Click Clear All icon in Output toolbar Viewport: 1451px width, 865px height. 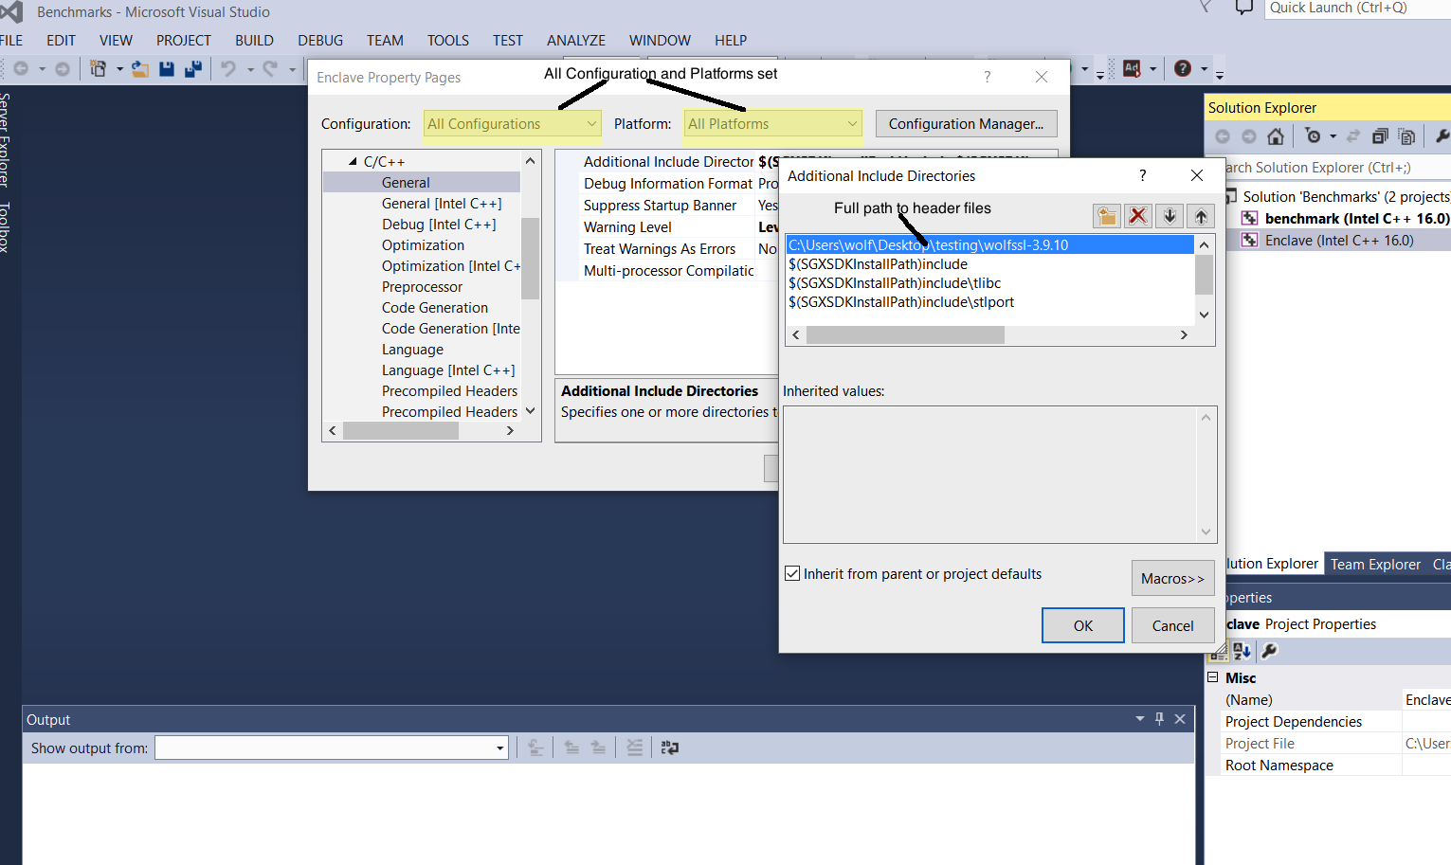[635, 748]
